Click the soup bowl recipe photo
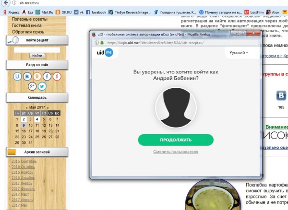 tap(213, 195)
